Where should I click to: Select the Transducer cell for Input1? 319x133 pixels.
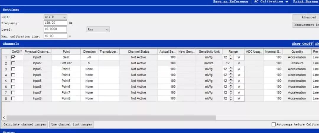point(109,57)
